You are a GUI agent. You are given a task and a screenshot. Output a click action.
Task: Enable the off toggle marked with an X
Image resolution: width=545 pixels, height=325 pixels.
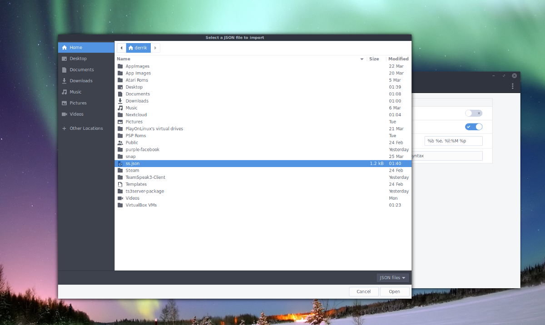474,113
